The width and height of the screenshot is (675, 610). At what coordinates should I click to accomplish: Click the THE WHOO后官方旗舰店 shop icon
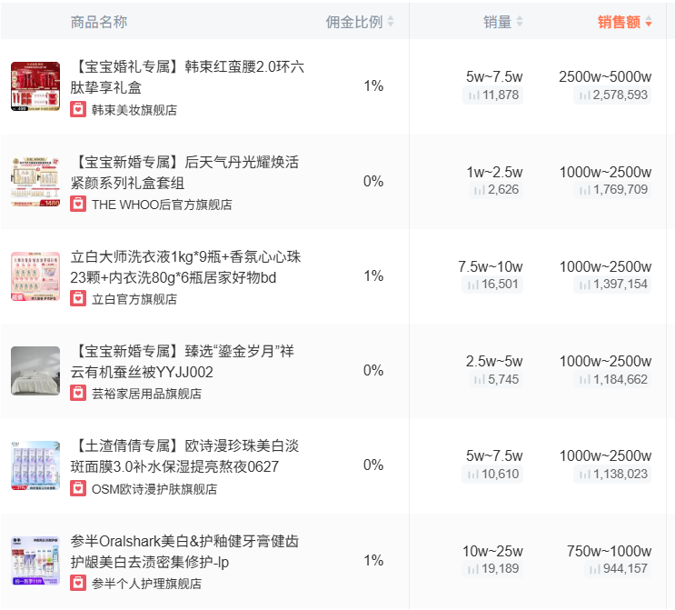coord(79,204)
